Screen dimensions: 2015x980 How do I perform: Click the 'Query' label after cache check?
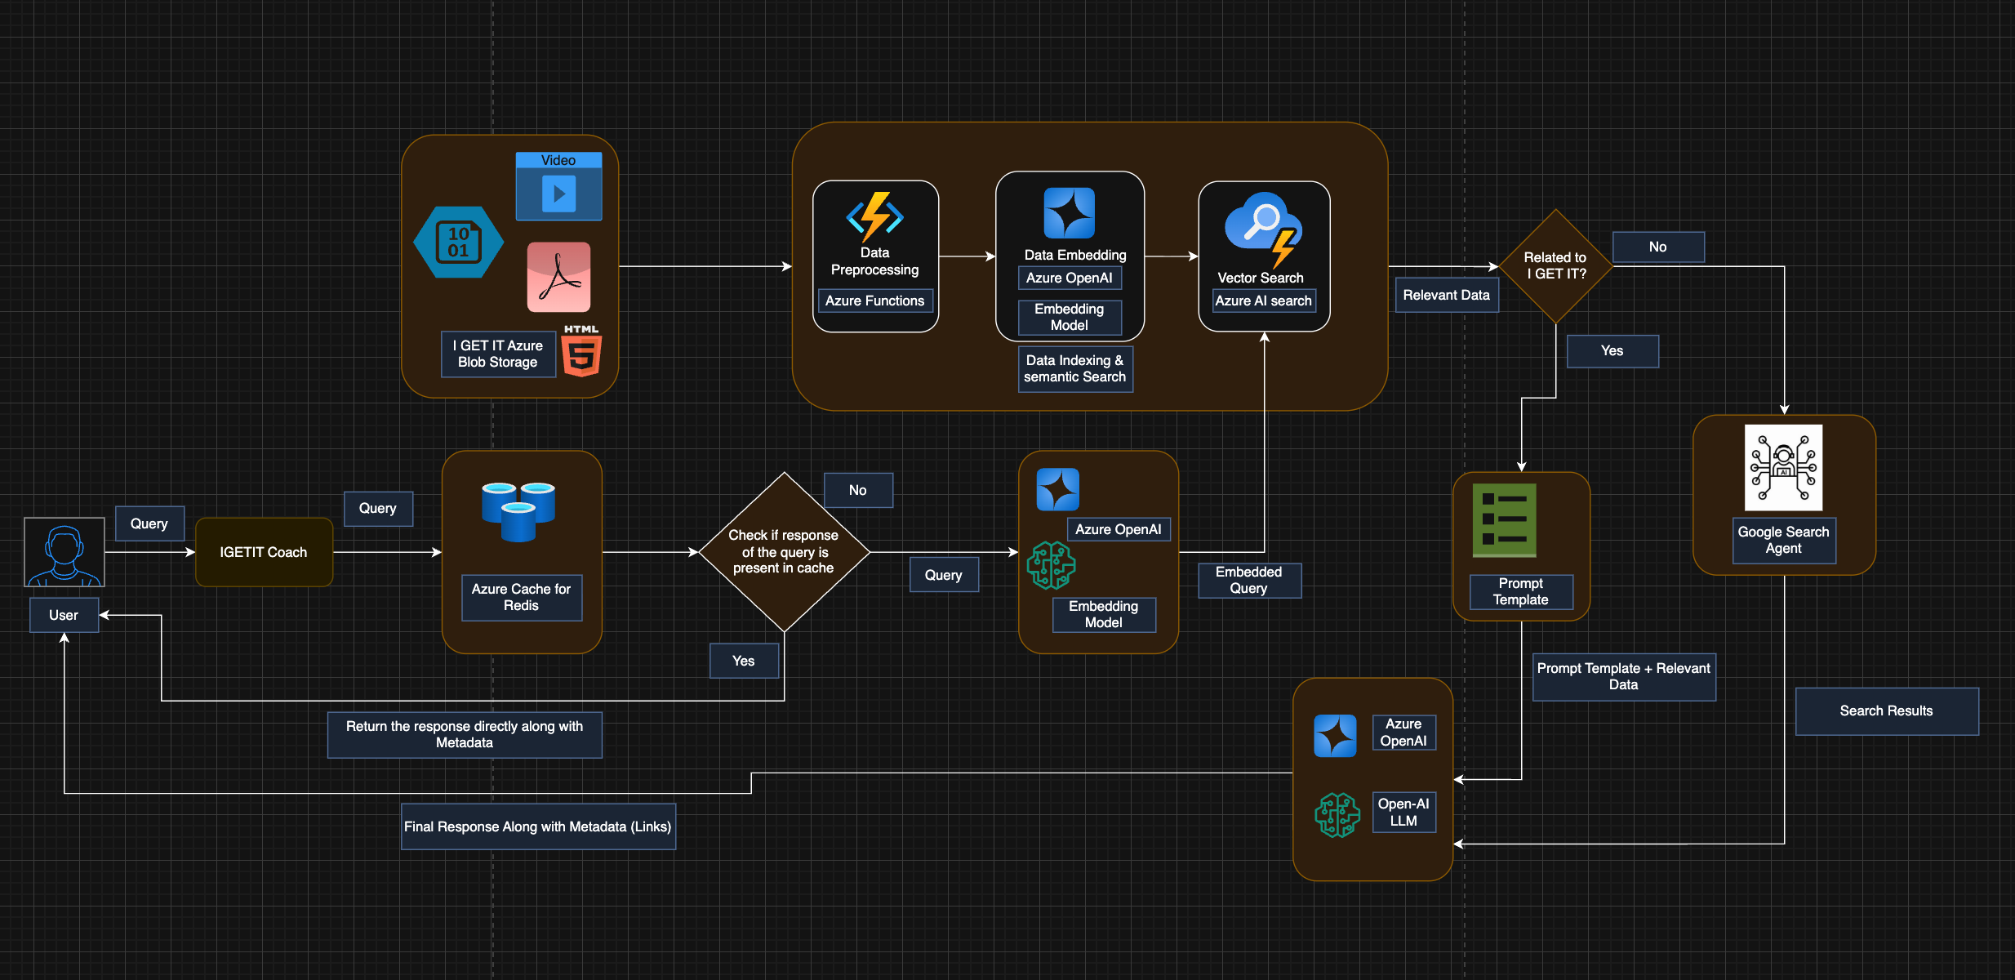coord(943,575)
